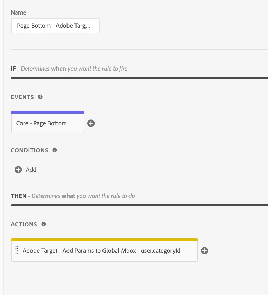Add another action with the plus icon

coord(205,251)
